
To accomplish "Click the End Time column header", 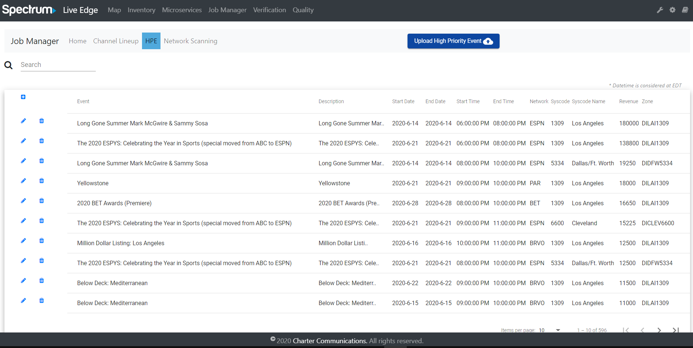I will point(503,101).
